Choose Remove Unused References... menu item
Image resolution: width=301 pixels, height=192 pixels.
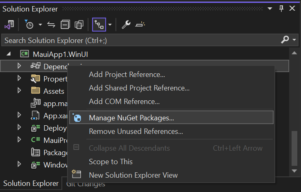tap(171, 131)
